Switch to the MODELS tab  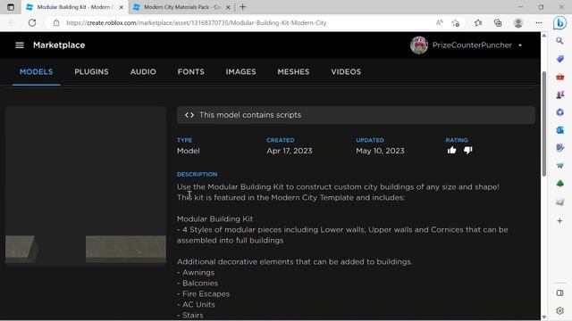(x=36, y=72)
